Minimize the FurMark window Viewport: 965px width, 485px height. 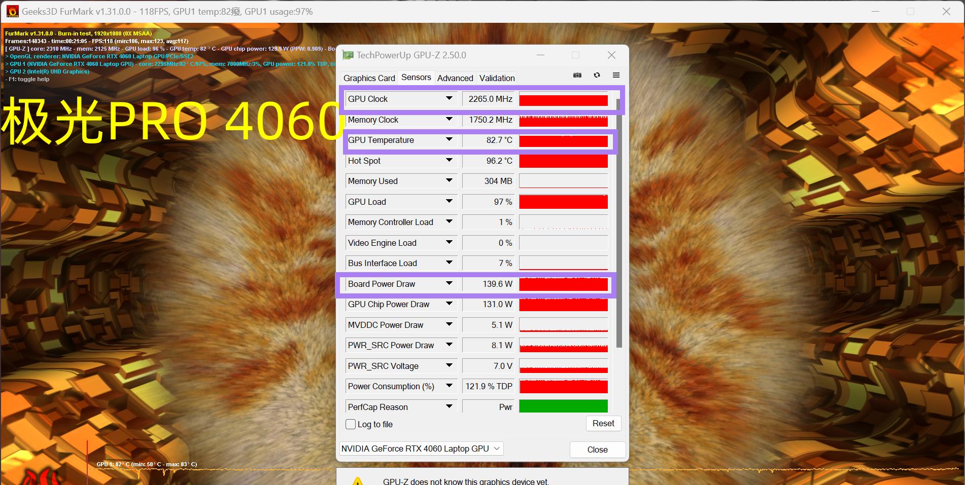coord(875,11)
